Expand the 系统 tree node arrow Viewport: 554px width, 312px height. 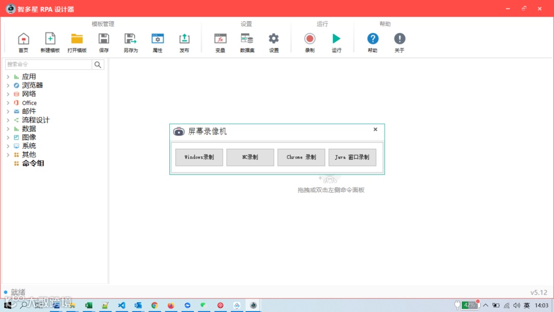click(x=8, y=146)
